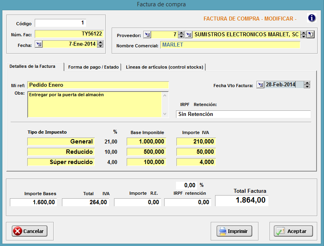Click the Imprimir button
This screenshot has width=324, height=246.
pyautogui.click(x=234, y=231)
